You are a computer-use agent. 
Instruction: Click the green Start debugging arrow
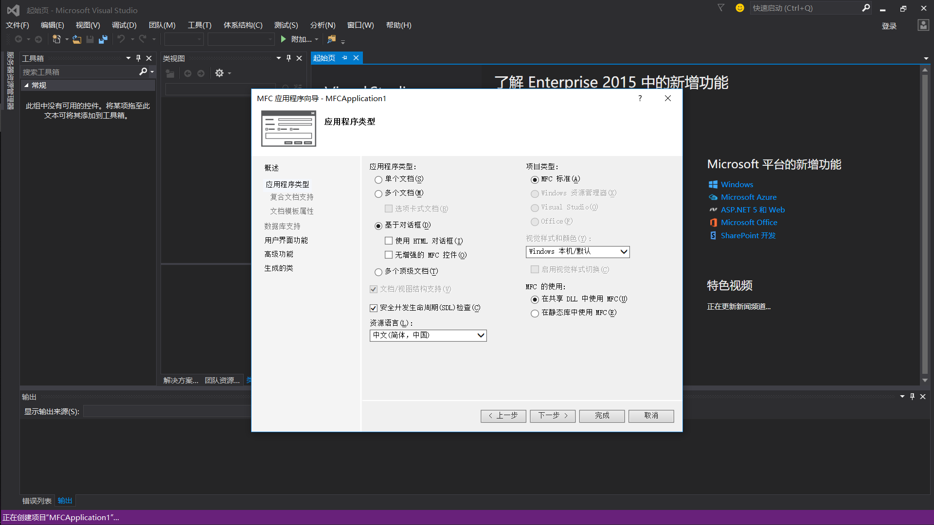[284, 39]
